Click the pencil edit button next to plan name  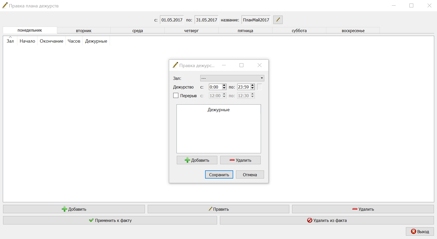click(x=278, y=20)
